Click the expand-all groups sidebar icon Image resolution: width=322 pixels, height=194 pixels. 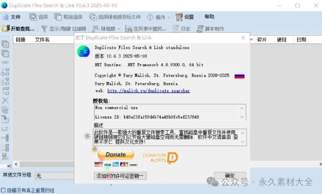point(5,44)
